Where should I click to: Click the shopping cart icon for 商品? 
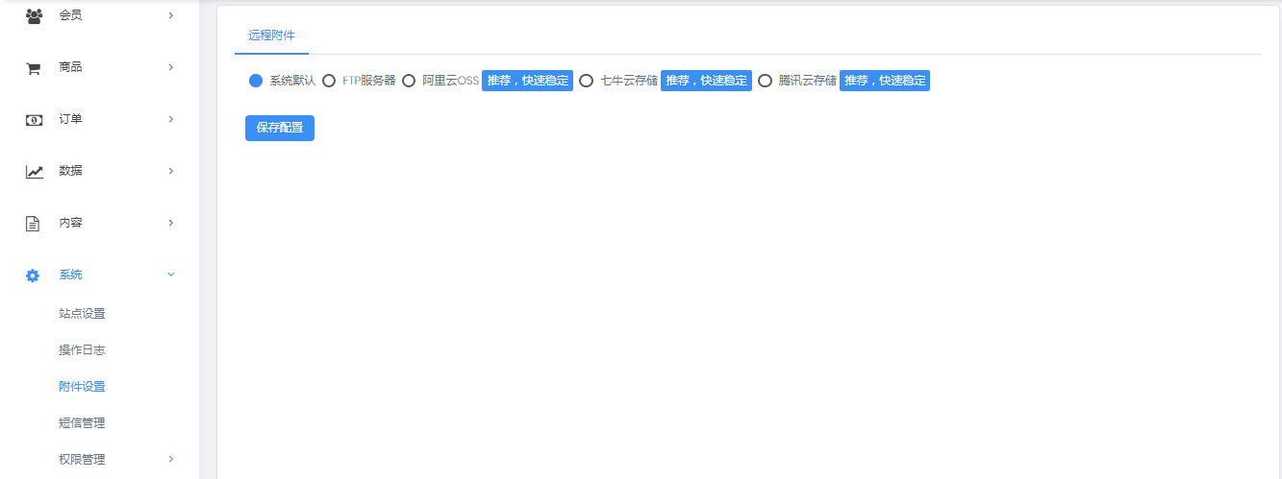tap(34, 68)
